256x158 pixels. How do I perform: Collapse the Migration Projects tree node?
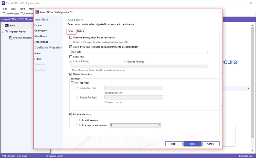pyautogui.click(x=3, y=32)
